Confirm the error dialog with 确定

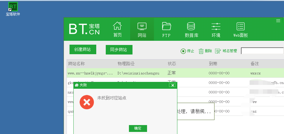138,128
